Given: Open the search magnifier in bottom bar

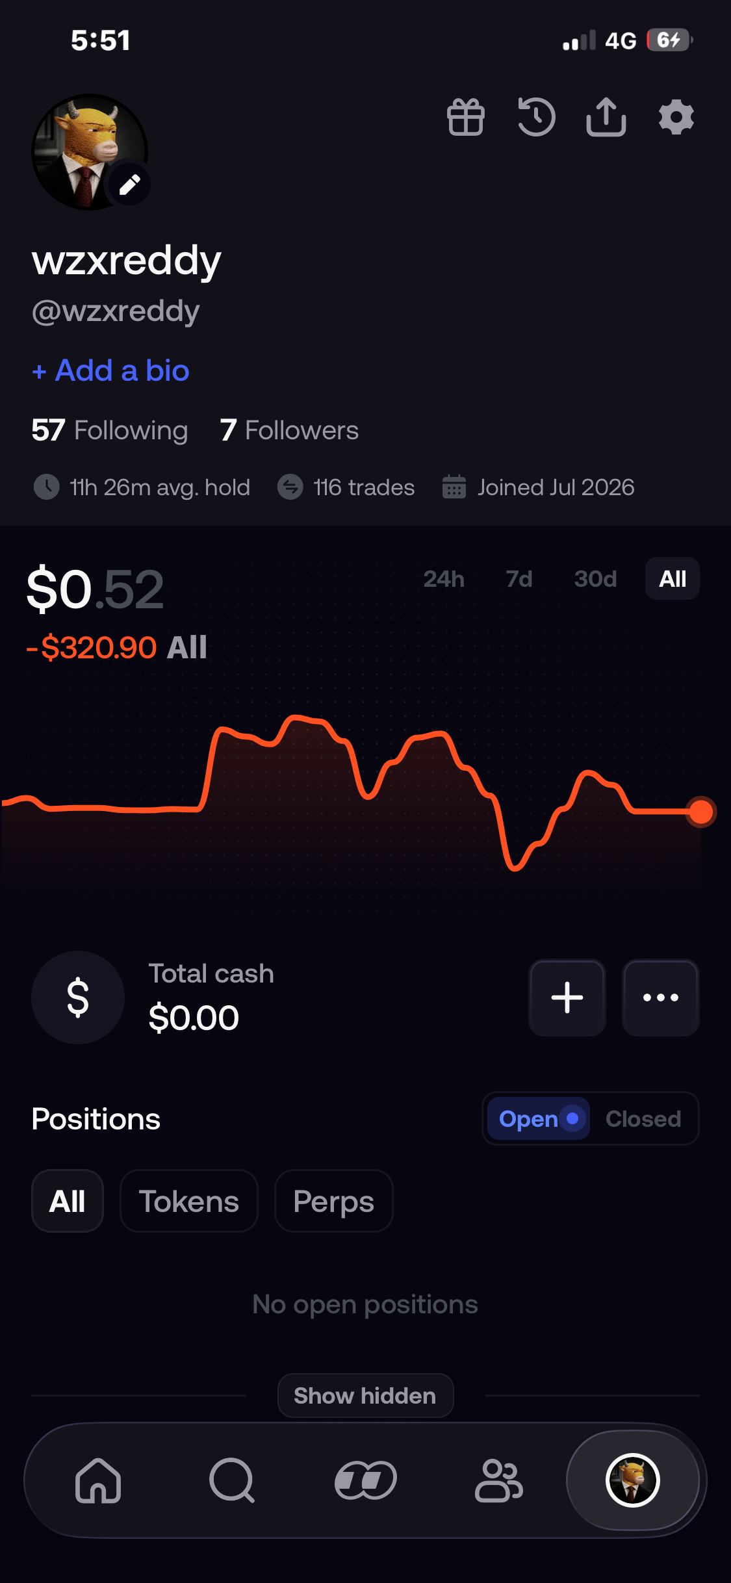Looking at the screenshot, I should [x=232, y=1480].
